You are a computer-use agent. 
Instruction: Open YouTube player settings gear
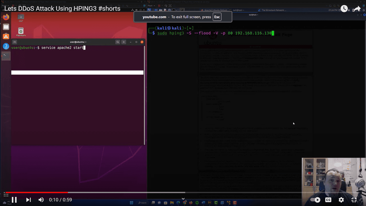point(341,200)
